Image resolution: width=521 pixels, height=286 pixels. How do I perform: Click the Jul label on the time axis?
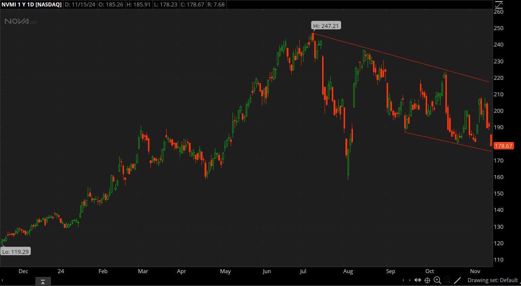pos(303,271)
